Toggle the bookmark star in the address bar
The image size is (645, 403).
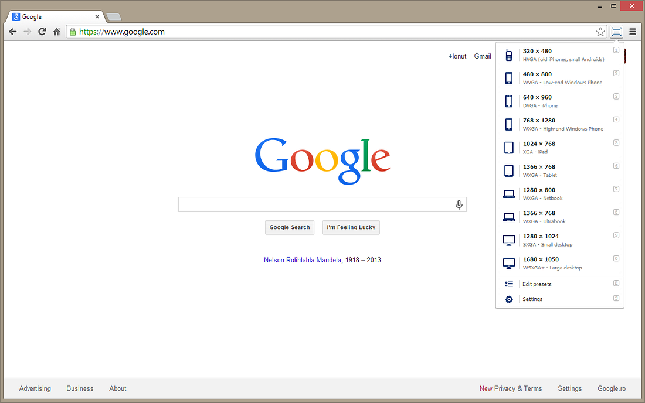(x=600, y=32)
